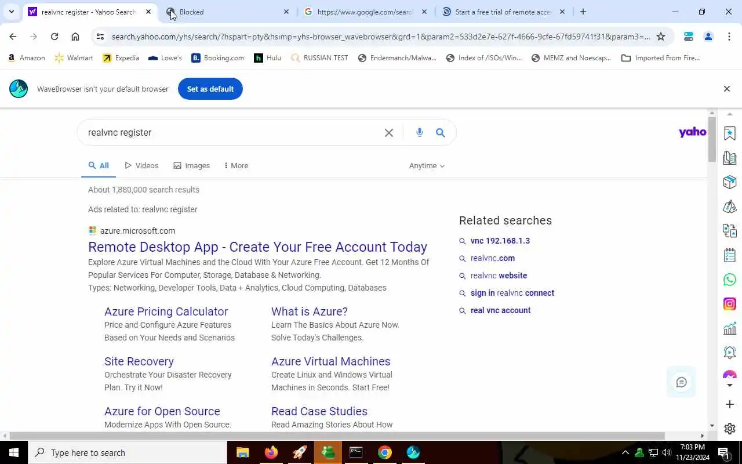Go back to previous page
The image size is (742, 464).
point(13,37)
